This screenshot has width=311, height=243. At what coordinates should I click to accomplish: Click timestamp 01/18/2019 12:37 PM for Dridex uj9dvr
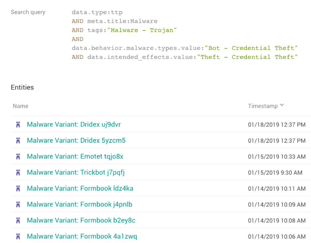[x=277, y=125]
